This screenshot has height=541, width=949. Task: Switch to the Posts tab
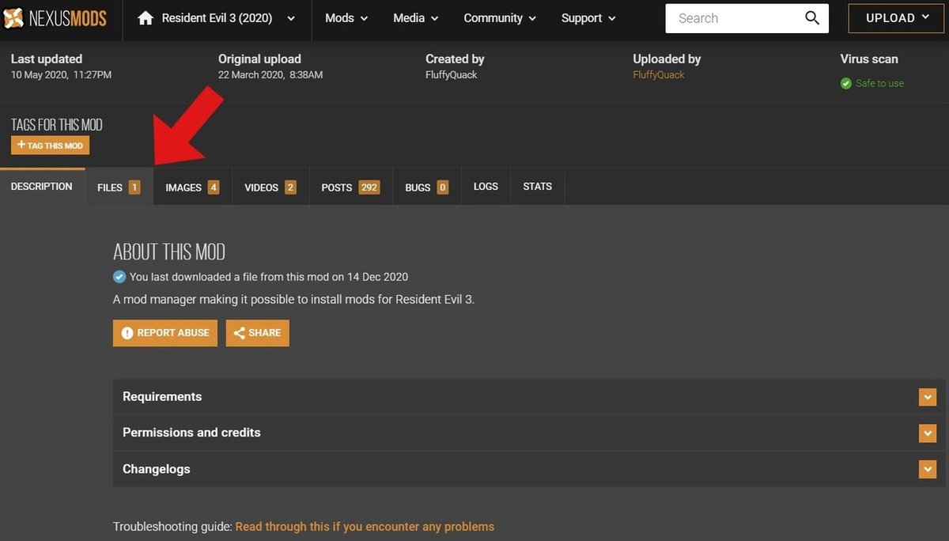click(350, 187)
